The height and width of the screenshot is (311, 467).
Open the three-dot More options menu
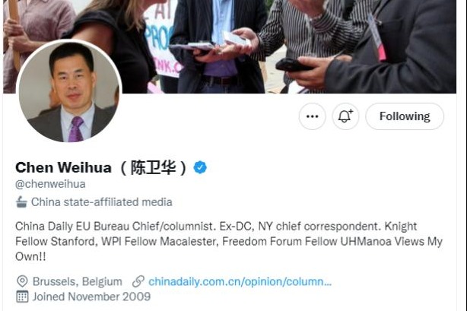[312, 116]
